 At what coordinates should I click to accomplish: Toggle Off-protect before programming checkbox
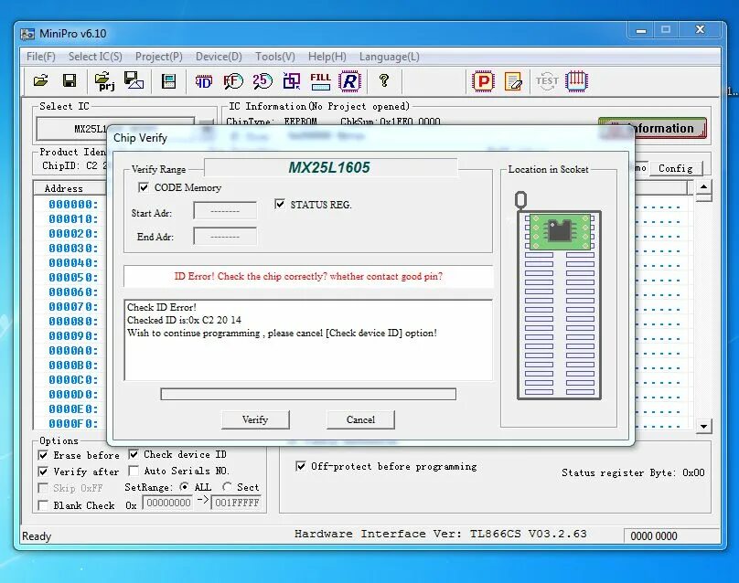(x=301, y=466)
